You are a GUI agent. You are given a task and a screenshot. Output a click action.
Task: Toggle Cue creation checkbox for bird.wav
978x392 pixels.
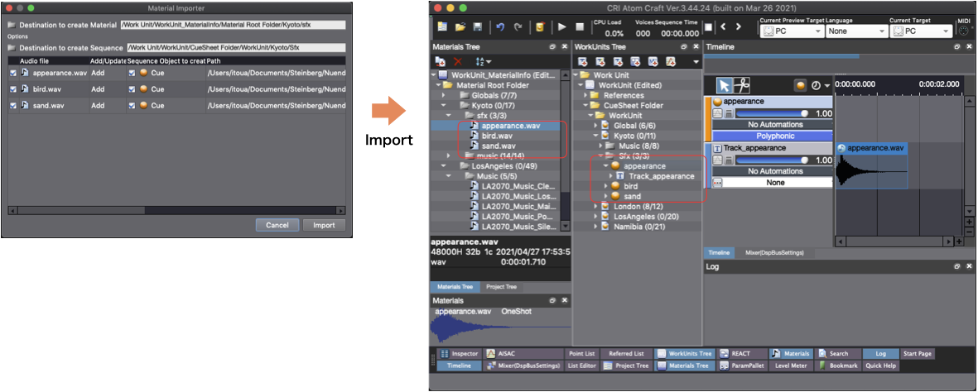[x=132, y=89]
